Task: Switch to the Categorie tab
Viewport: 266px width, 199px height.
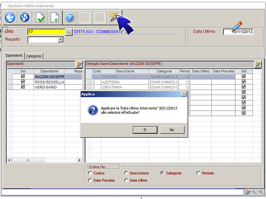Action: tap(34, 56)
